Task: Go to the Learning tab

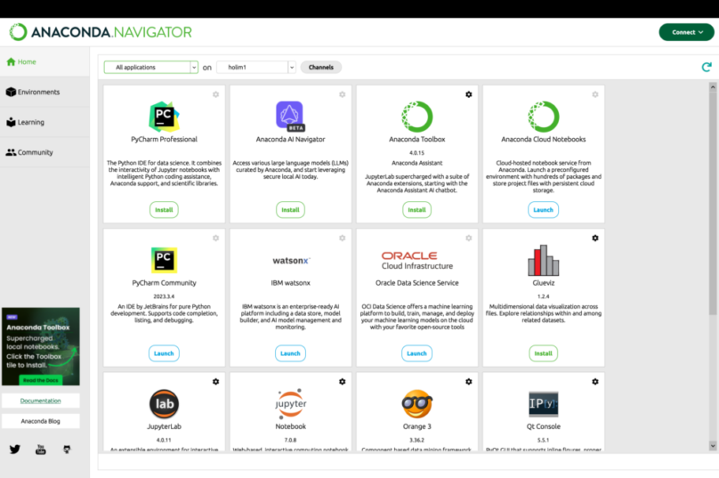Action: 30,122
